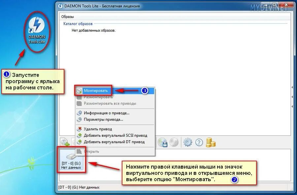Click the greyed Открыть menu entry
Screen dimensions: 297x195
(115, 151)
